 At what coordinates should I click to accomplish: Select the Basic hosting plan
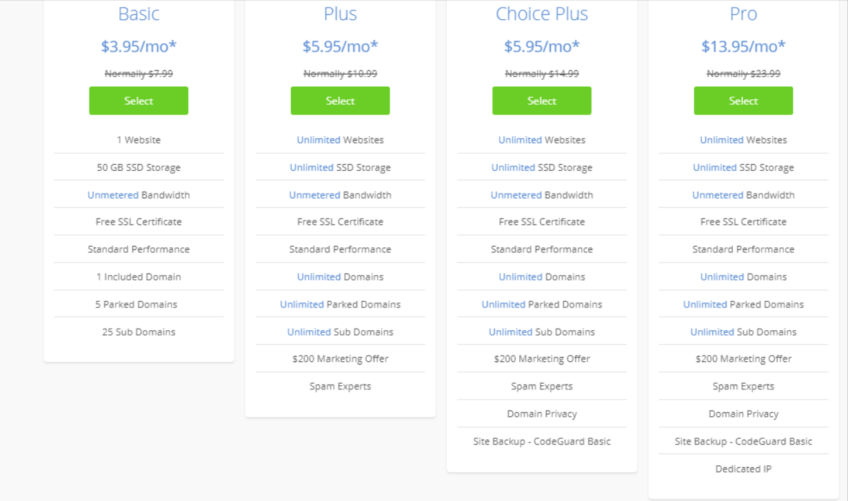tap(139, 101)
